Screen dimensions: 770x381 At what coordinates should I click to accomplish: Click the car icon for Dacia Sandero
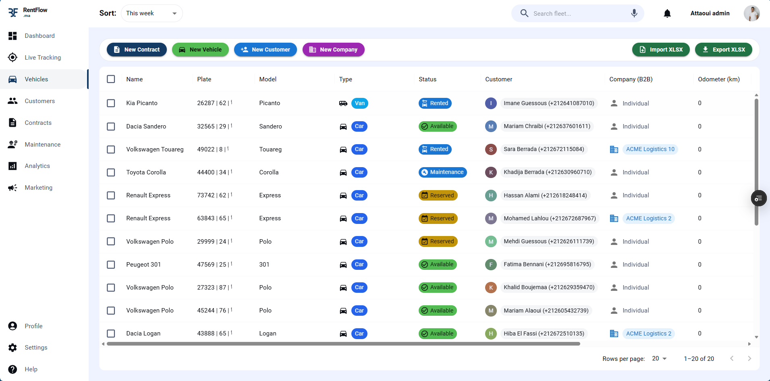point(343,126)
